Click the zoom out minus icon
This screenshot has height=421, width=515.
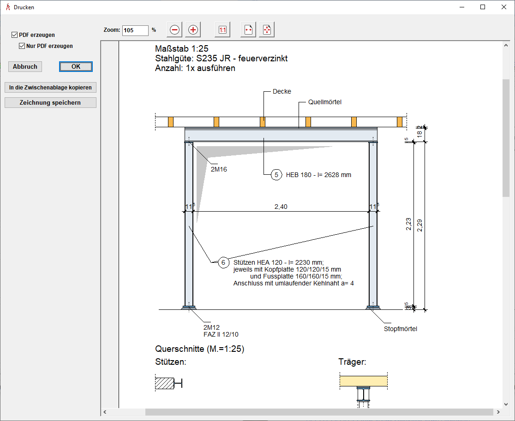[174, 30]
